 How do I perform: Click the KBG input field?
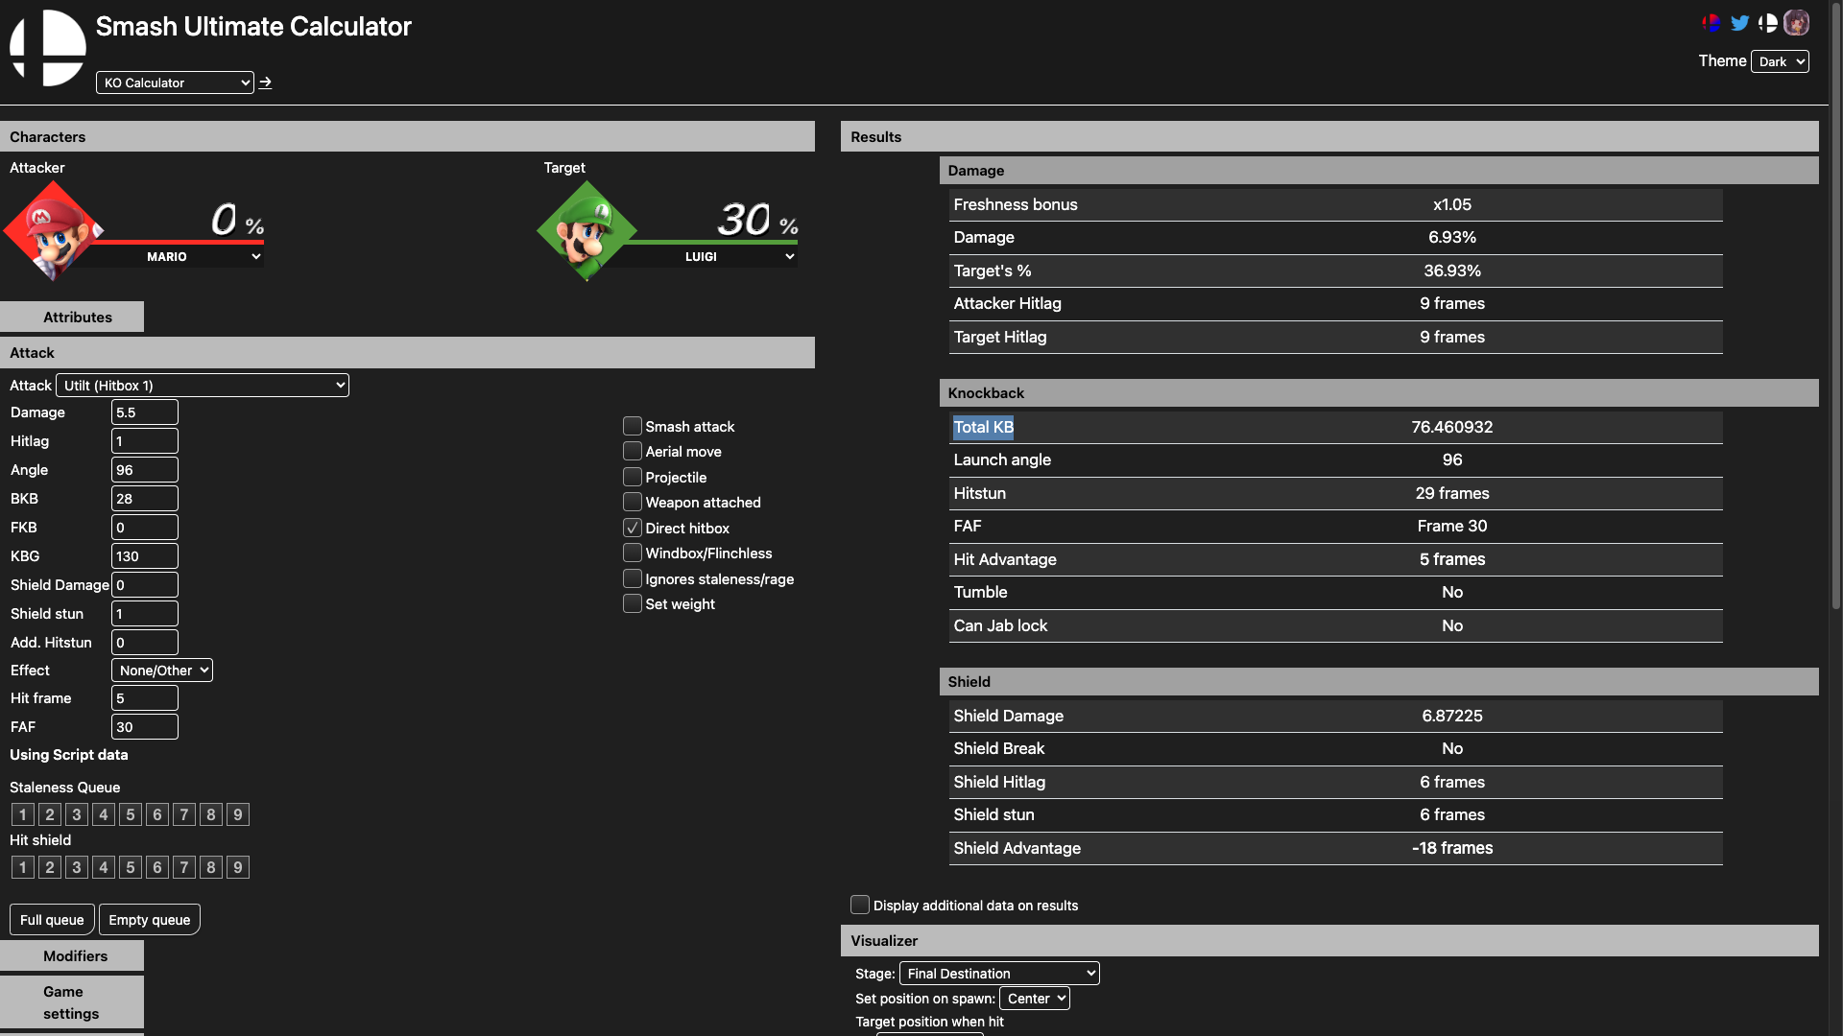(145, 556)
